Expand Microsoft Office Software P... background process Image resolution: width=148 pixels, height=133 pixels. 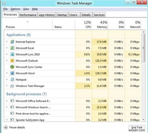click(7, 101)
